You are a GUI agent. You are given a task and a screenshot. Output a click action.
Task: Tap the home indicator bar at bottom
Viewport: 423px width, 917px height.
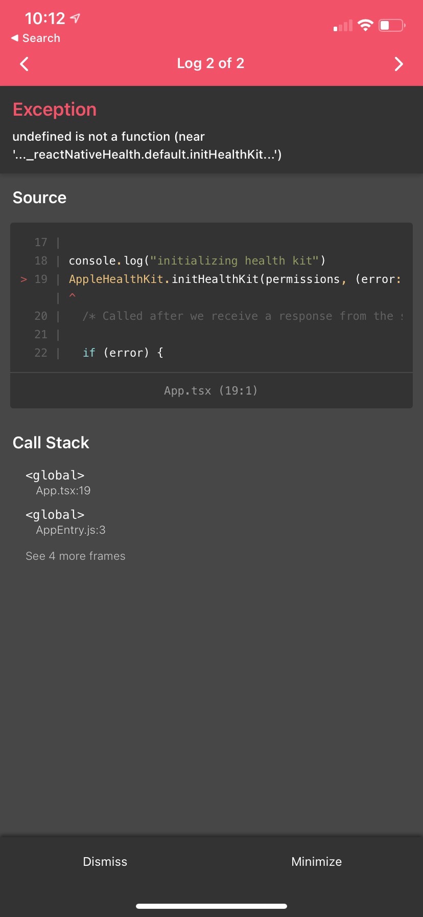coord(212,905)
